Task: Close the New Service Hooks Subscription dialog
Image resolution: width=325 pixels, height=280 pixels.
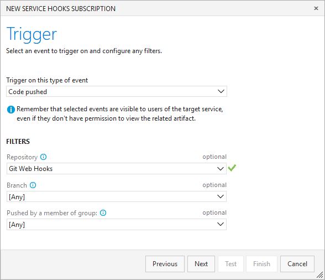Action: (316, 8)
